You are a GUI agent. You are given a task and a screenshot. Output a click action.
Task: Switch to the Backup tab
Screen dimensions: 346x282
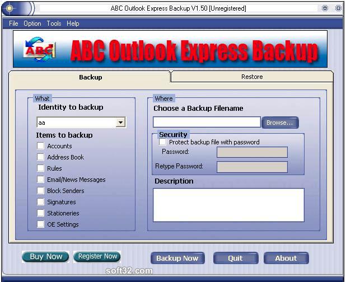click(x=91, y=77)
